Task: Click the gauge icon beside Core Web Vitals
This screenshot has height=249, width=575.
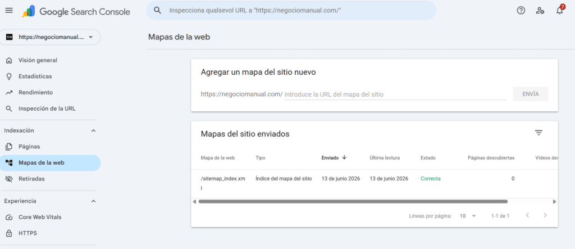Action: 10,217
